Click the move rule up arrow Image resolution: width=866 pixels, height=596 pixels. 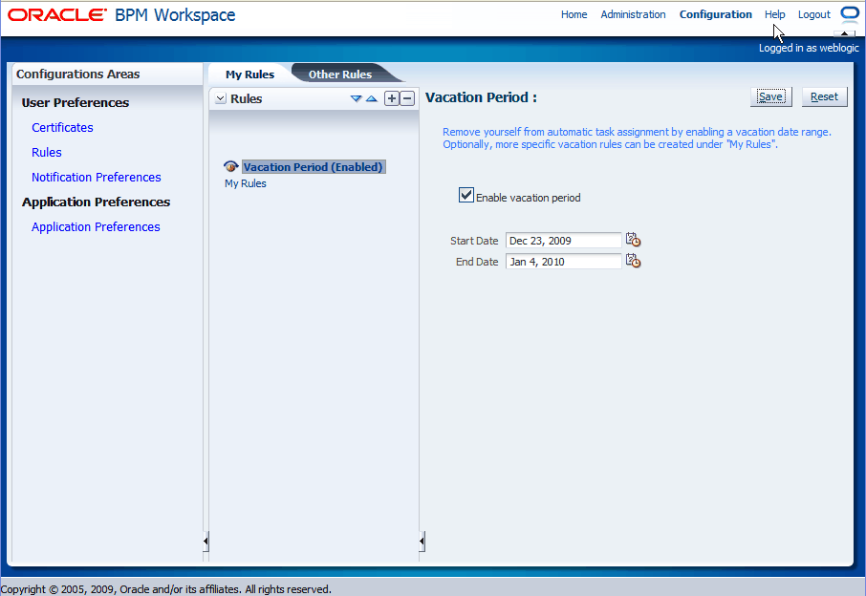[x=372, y=98]
